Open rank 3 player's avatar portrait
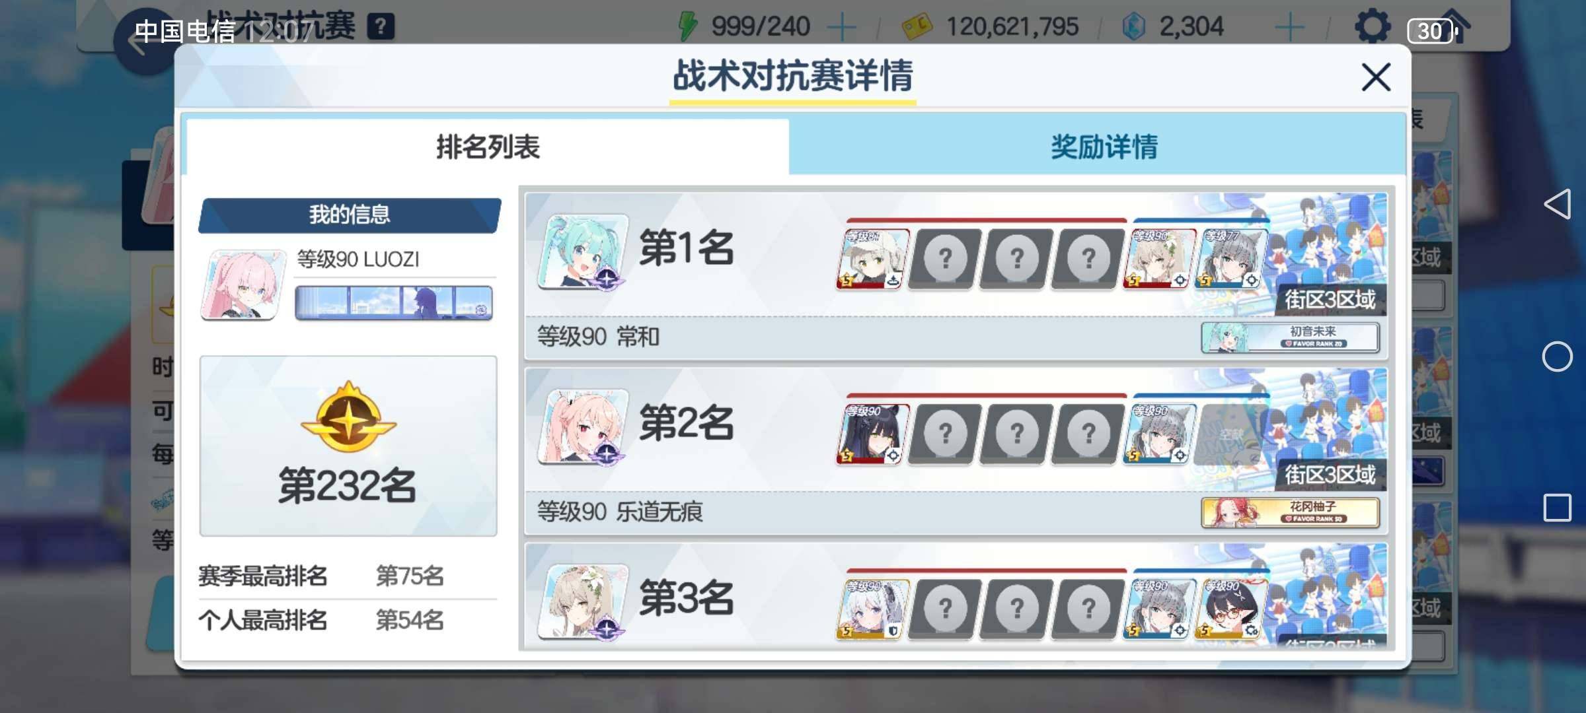This screenshot has height=713, width=1586. (583, 601)
